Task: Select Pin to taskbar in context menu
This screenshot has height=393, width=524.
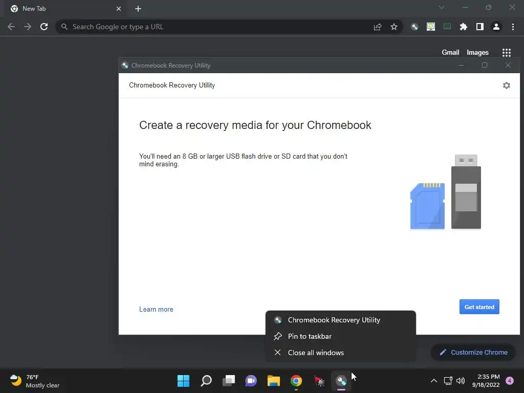Action: (x=340, y=336)
